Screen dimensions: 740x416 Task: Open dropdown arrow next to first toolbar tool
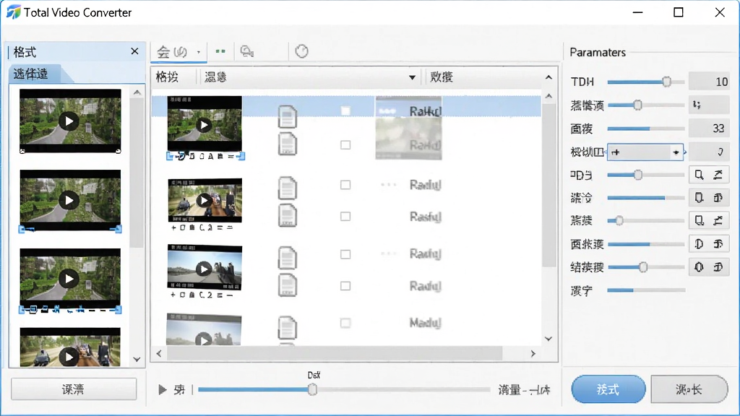(199, 52)
